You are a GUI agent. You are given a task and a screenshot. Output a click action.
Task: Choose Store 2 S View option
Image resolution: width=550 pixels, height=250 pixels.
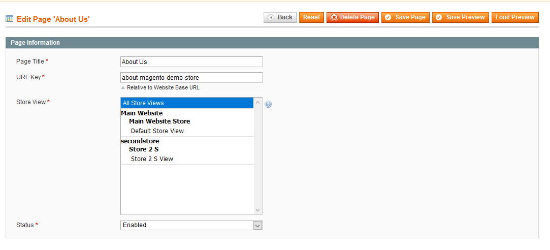tap(152, 159)
